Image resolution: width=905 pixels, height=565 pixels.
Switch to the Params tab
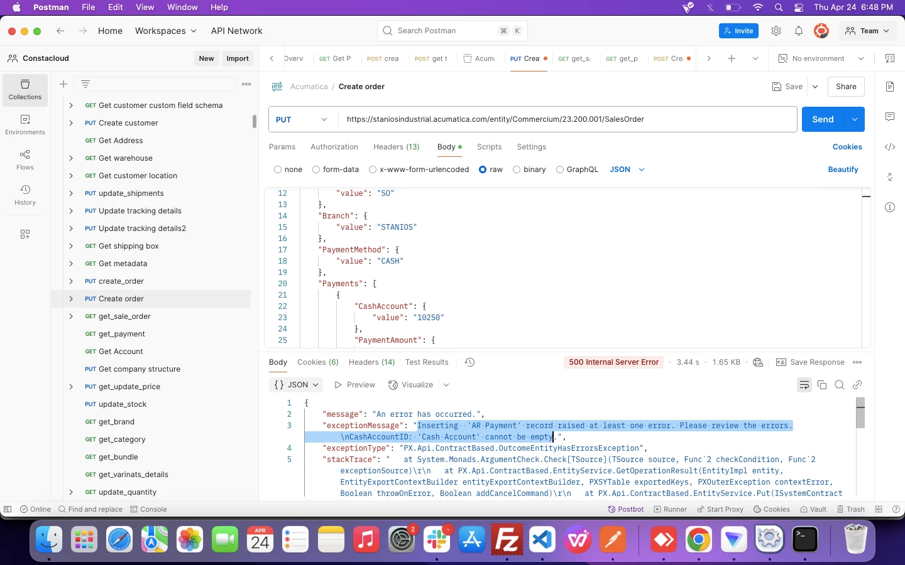282,147
